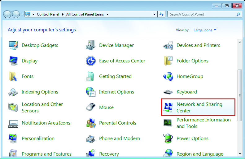Select All Control Panel Items breadcrumb

point(85,14)
